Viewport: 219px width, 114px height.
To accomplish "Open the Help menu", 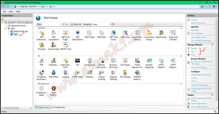I will coord(18,11).
